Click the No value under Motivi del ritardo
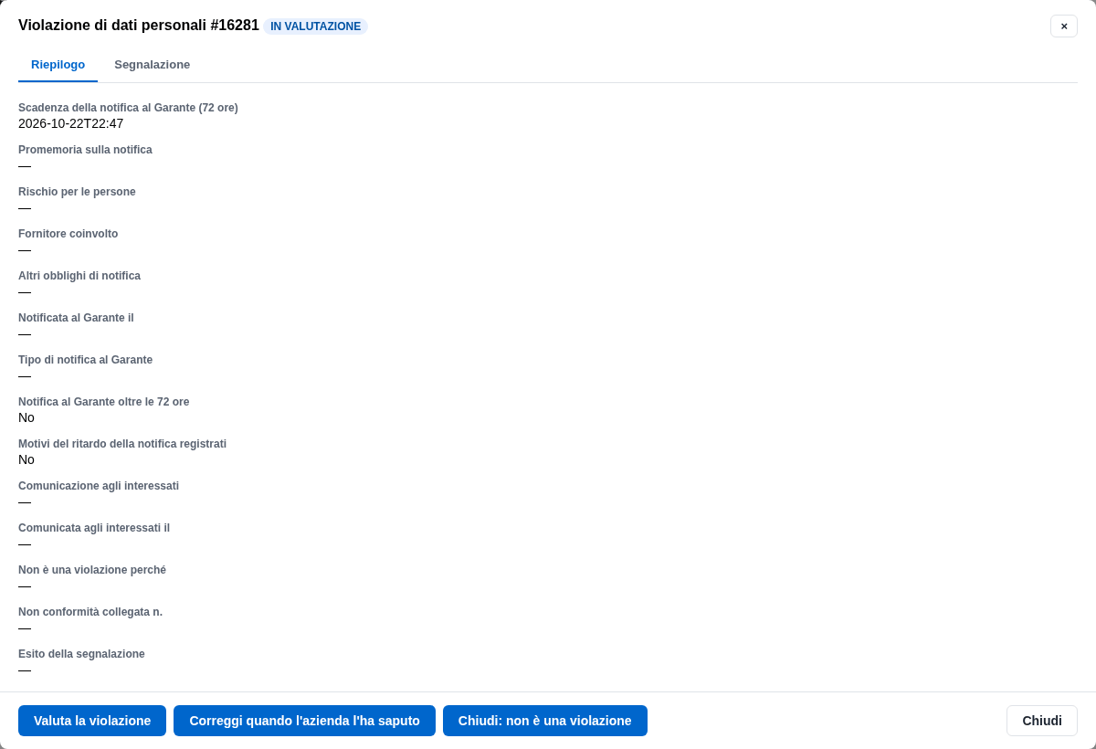Screen dimensions: 1096x749 (x=26, y=459)
